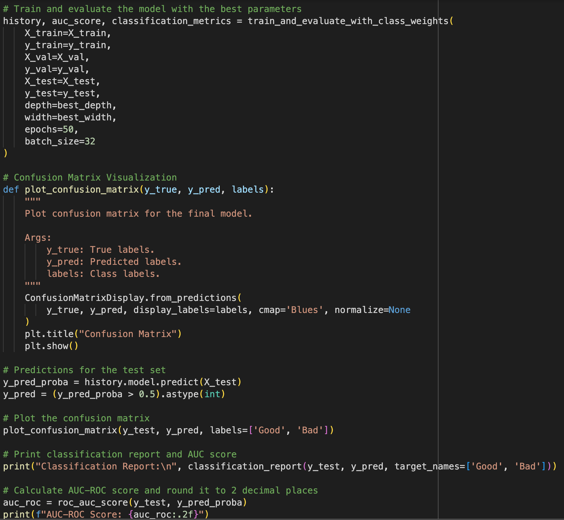This screenshot has width=564, height=520.
Task: Click the '# Predictions for the test set' comment
Action: pos(85,370)
